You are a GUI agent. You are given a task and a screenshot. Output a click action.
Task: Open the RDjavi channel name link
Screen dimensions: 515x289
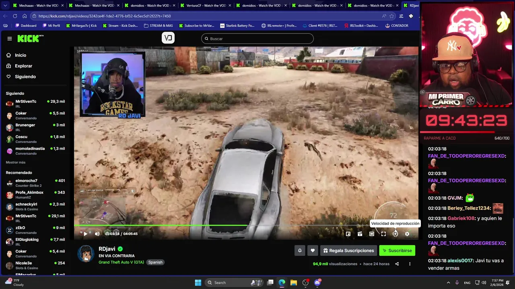[107, 249]
